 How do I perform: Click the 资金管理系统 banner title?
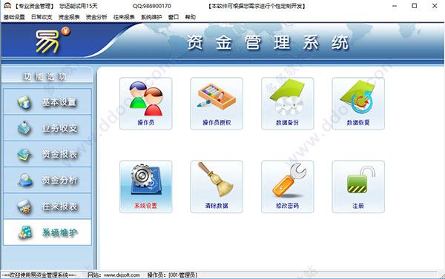tap(267, 43)
